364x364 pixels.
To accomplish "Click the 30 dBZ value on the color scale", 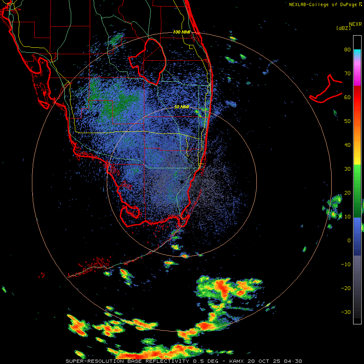I will (x=347, y=169).
